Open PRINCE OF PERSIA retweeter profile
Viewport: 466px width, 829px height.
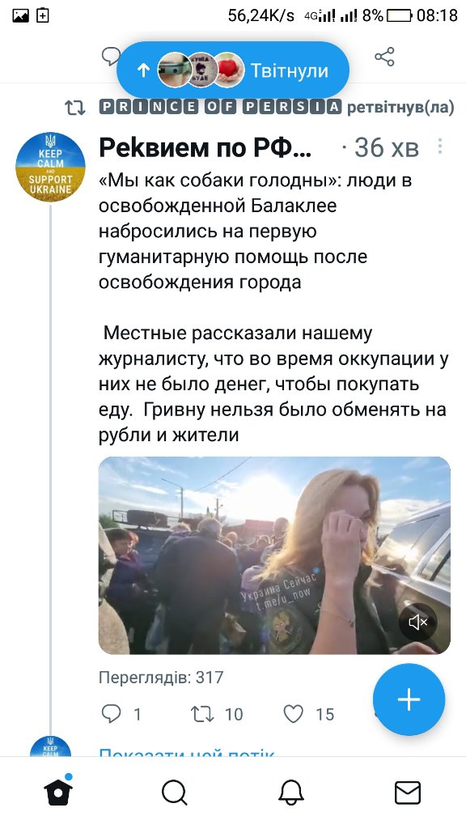click(x=220, y=108)
